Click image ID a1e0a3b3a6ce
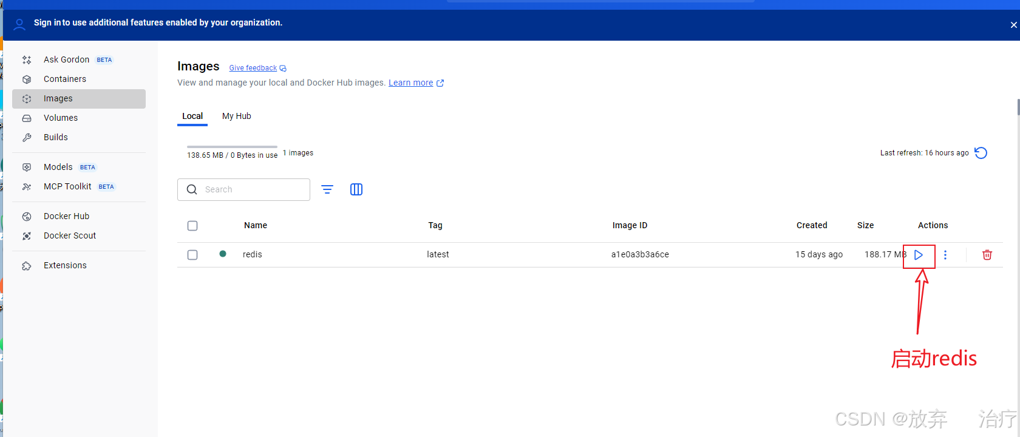Image resolution: width=1020 pixels, height=437 pixels. [x=640, y=254]
